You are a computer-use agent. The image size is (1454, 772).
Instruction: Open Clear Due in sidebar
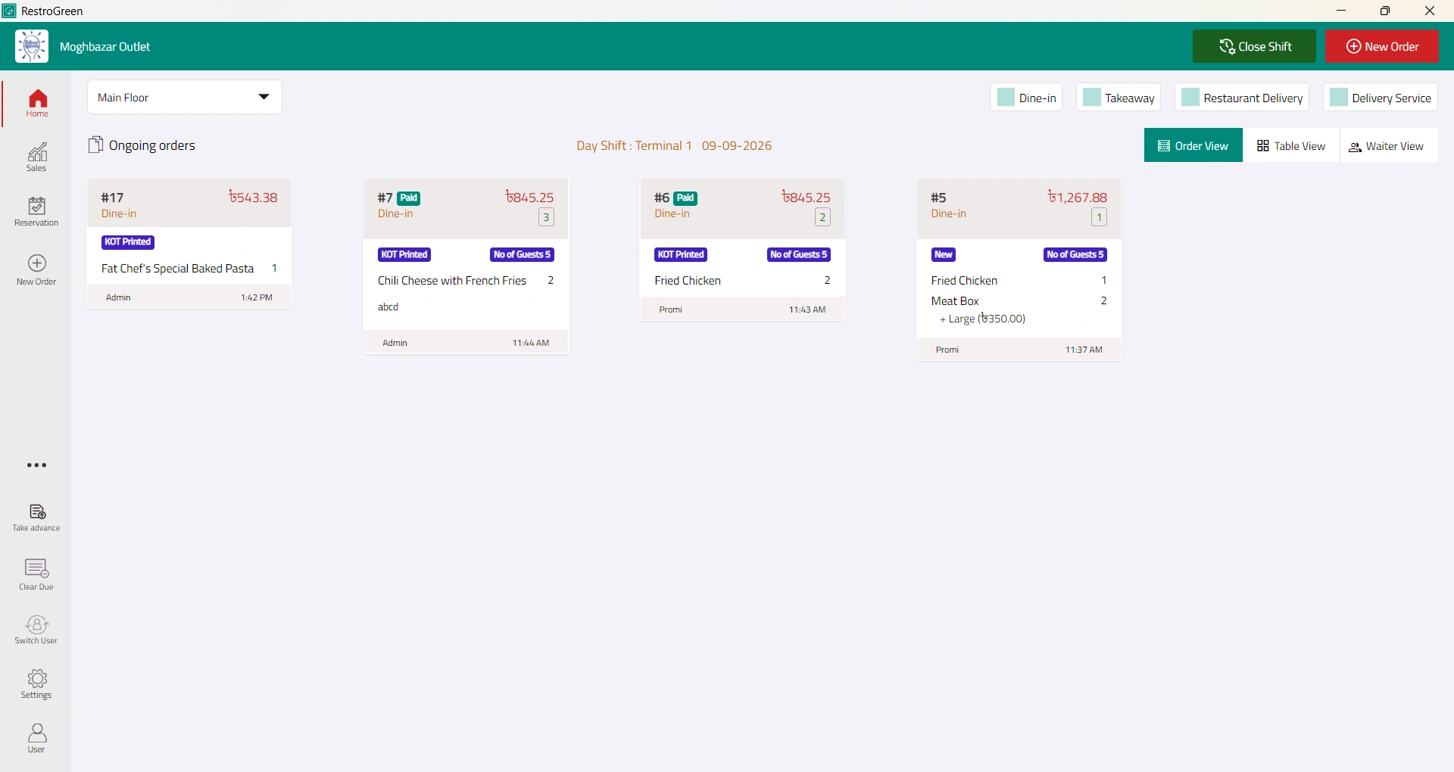(36, 575)
